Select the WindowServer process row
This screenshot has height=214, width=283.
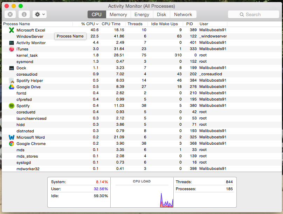pos(142,36)
